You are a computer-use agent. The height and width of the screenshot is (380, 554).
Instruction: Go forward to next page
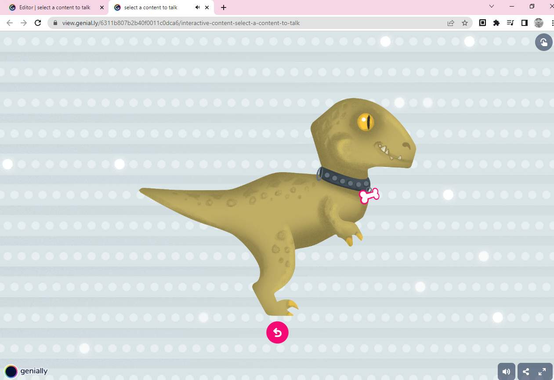tap(24, 23)
